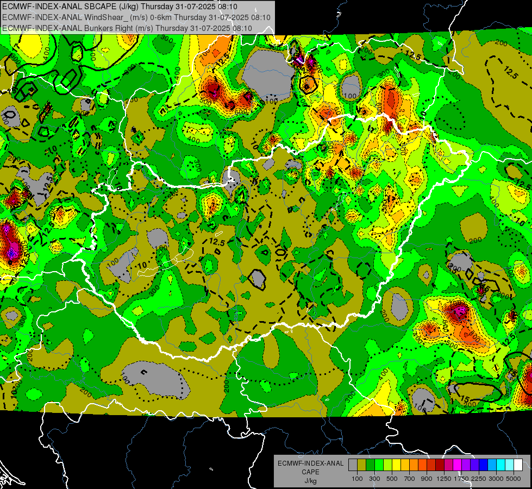Click the WindShear_ 0-6km title line
Viewport: 532px width, 489px height.
[136, 17]
